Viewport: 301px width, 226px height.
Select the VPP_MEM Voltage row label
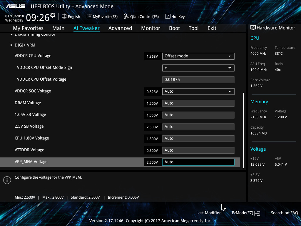tap(31, 162)
